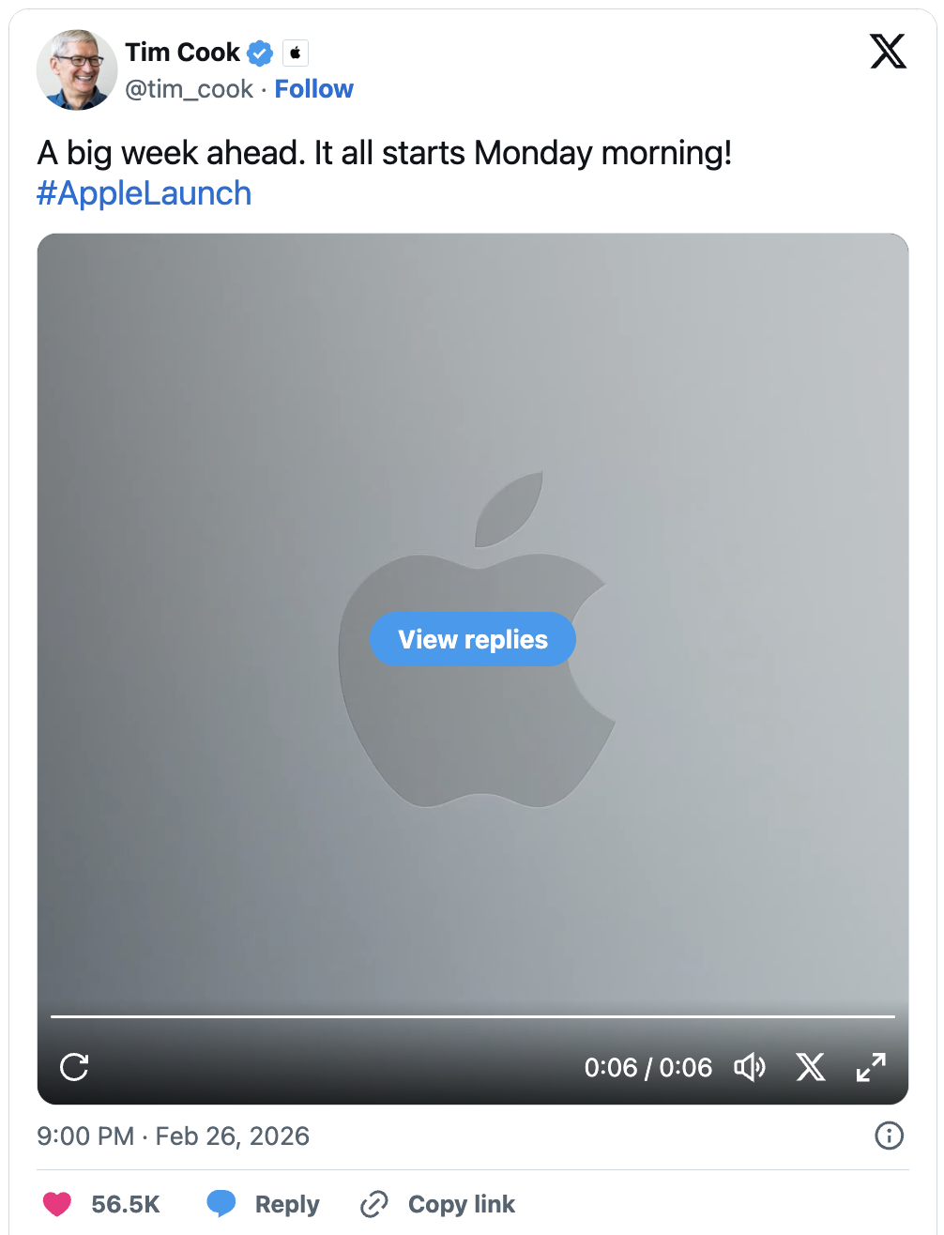Click the blue Reply speech bubble icon
Viewport: 944px width, 1235px height.
[221, 1204]
